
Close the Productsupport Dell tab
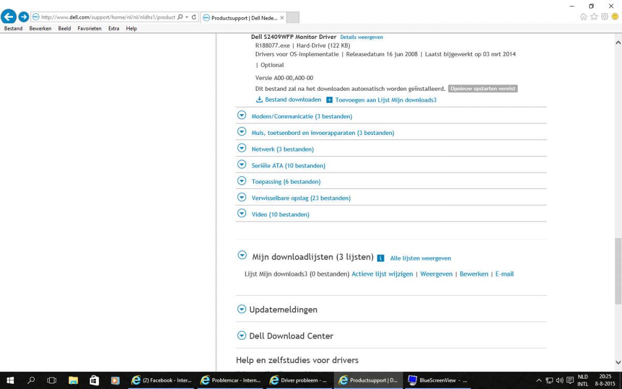[282, 18]
